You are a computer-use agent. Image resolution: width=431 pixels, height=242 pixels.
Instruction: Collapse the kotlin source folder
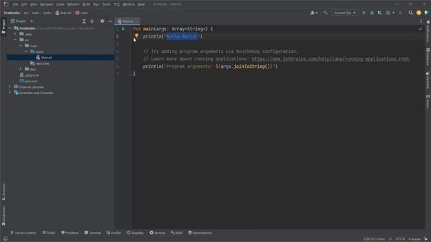point(26,52)
